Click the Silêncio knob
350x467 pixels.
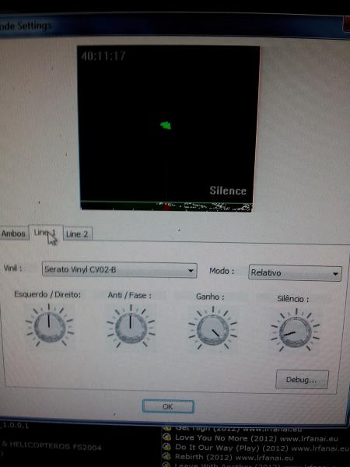295,332
